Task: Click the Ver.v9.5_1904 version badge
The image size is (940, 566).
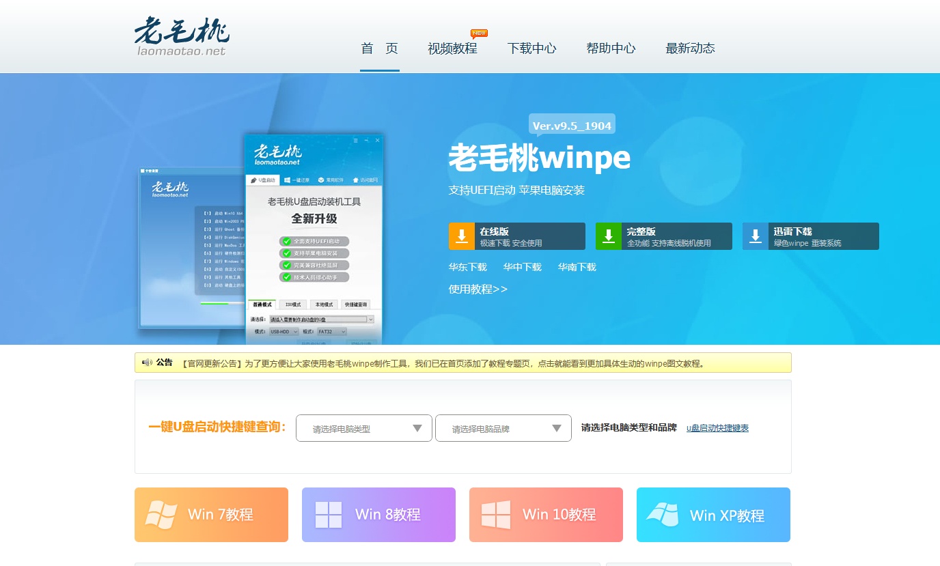Action: (x=572, y=126)
